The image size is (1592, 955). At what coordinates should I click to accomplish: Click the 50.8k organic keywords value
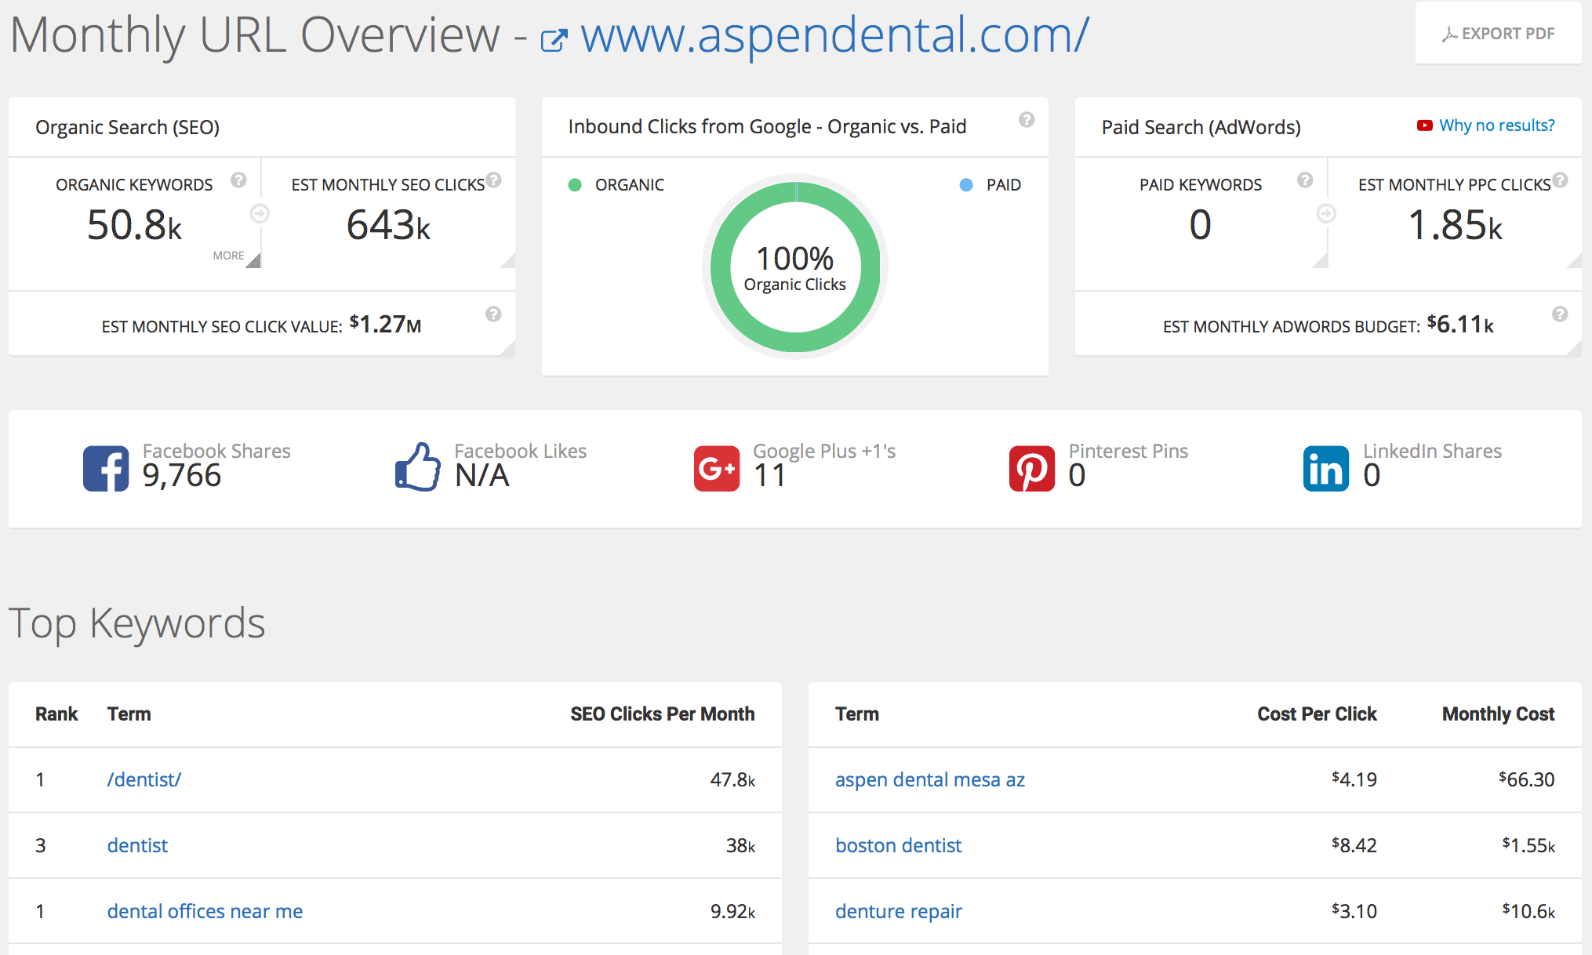coord(135,225)
